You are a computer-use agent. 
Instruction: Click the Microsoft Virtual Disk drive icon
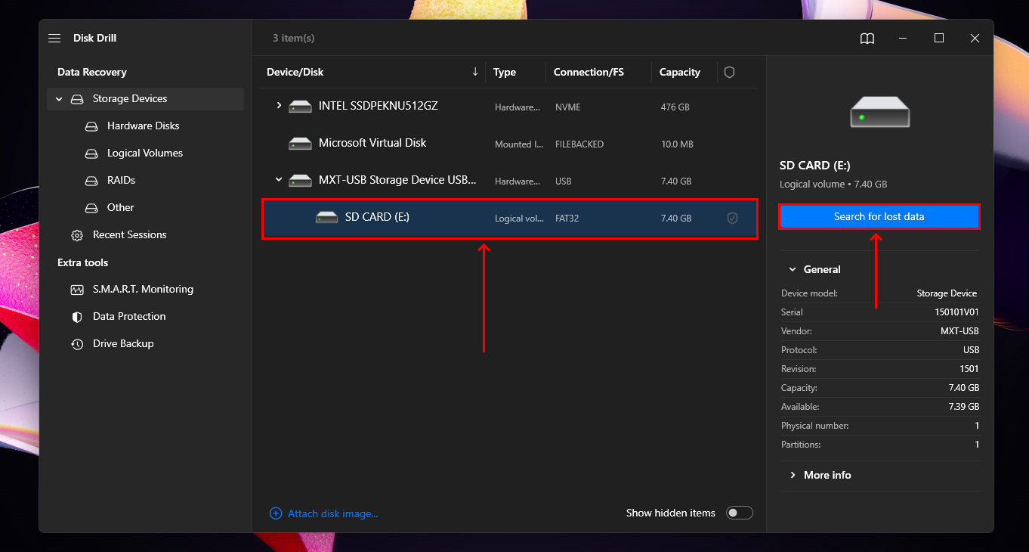click(x=300, y=143)
